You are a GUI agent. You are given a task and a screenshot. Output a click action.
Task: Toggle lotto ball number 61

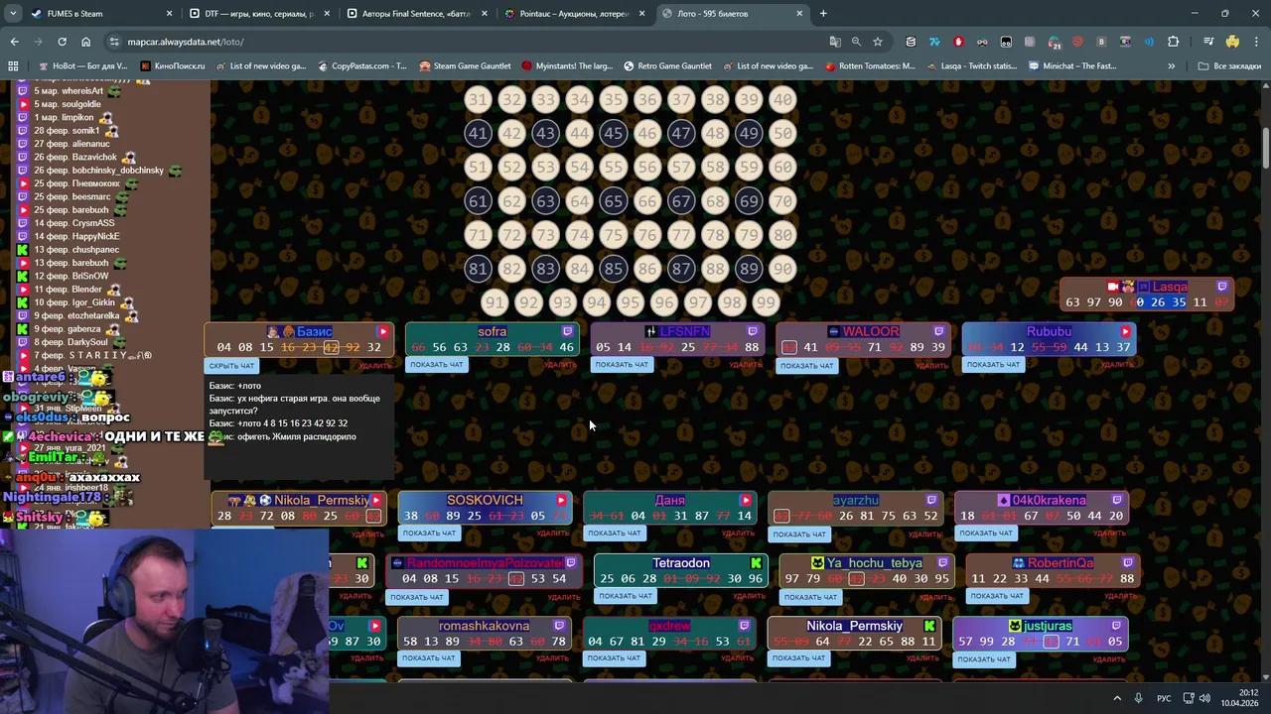pos(478,201)
